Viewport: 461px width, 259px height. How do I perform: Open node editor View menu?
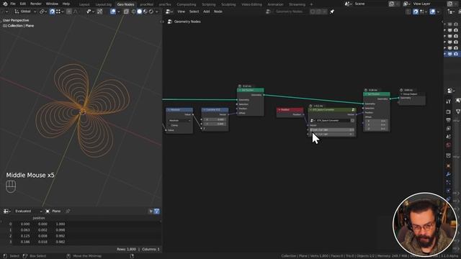[x=181, y=12]
